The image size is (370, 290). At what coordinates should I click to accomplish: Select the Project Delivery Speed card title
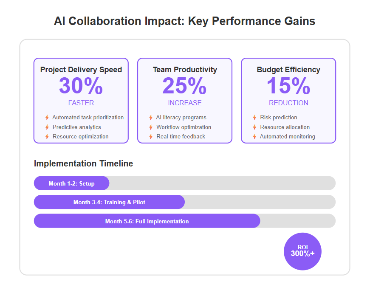(81, 70)
